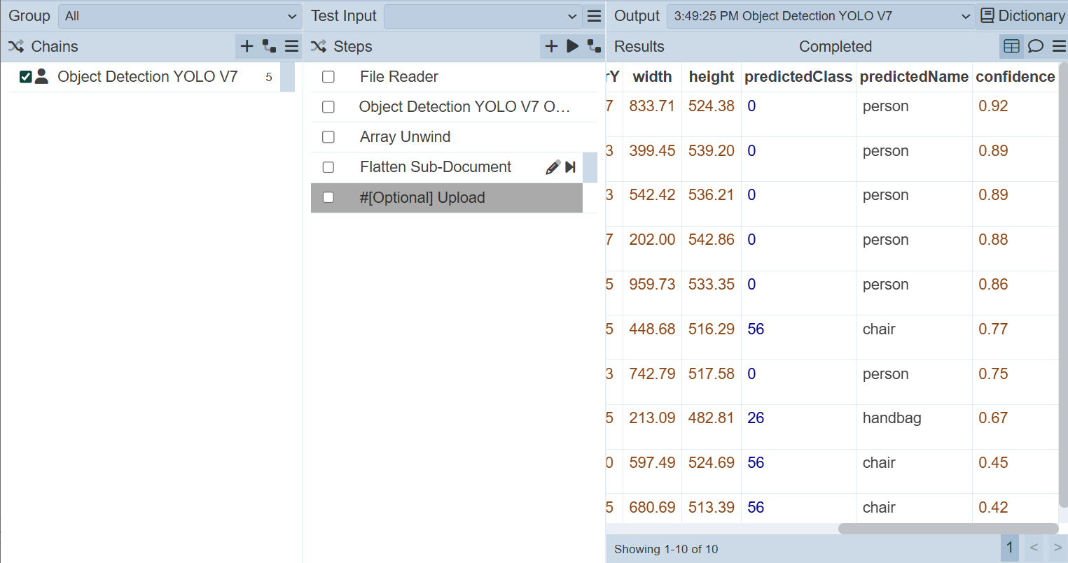Check the File Reader step checkbox
The image size is (1068, 563).
328,77
